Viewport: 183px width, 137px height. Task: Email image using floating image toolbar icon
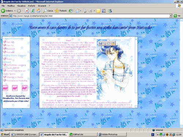tap(109, 43)
